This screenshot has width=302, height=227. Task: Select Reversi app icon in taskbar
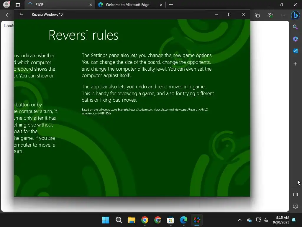coord(197,220)
